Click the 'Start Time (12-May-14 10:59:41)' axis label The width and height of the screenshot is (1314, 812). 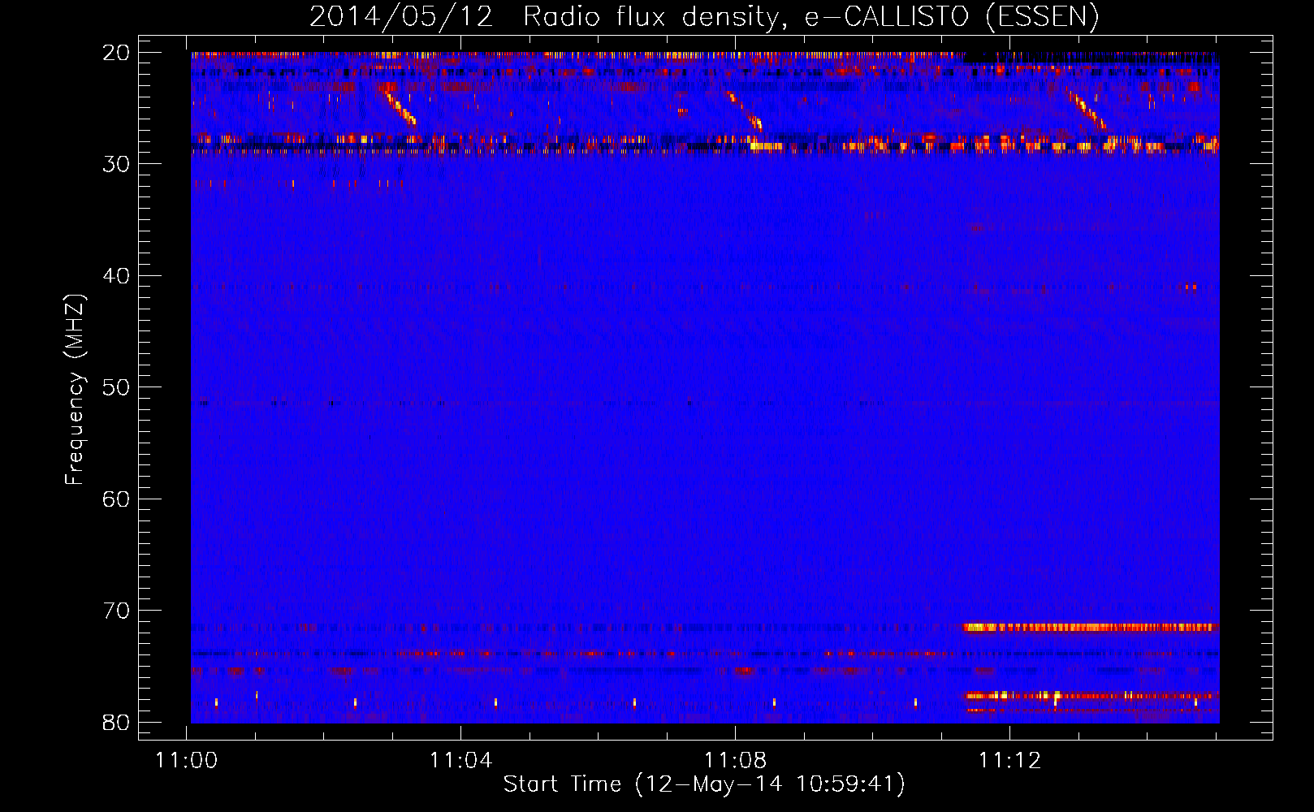point(704,784)
